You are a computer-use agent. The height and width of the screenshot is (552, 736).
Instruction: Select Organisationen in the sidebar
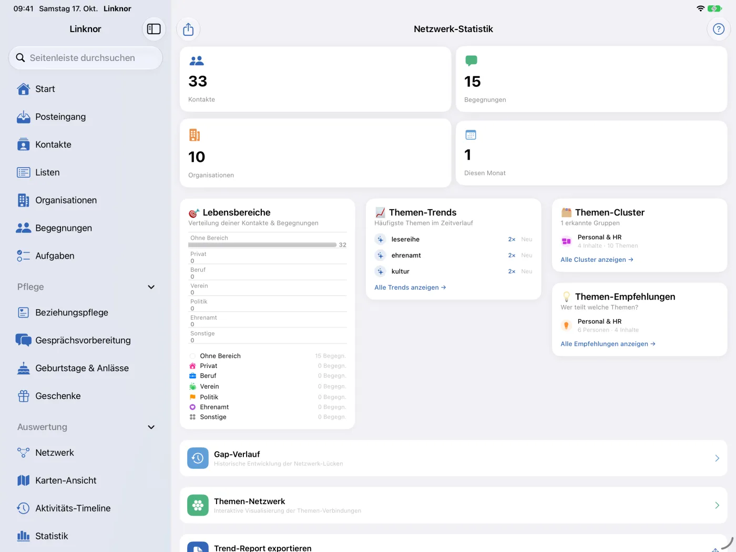coord(86,200)
